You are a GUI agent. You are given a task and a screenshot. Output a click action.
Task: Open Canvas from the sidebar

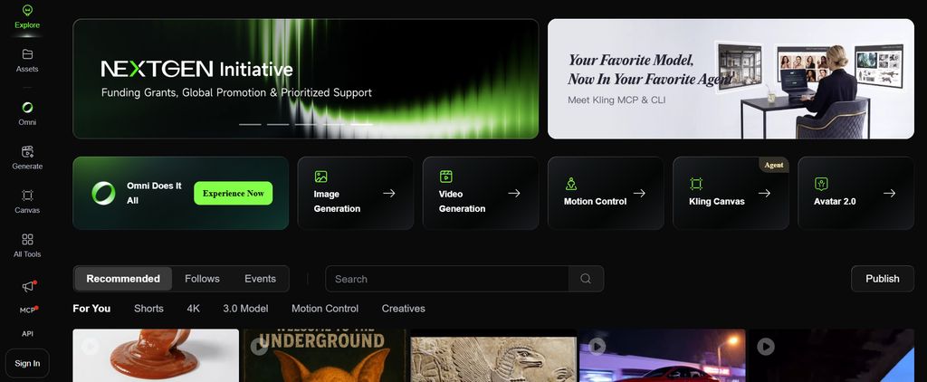click(x=27, y=202)
